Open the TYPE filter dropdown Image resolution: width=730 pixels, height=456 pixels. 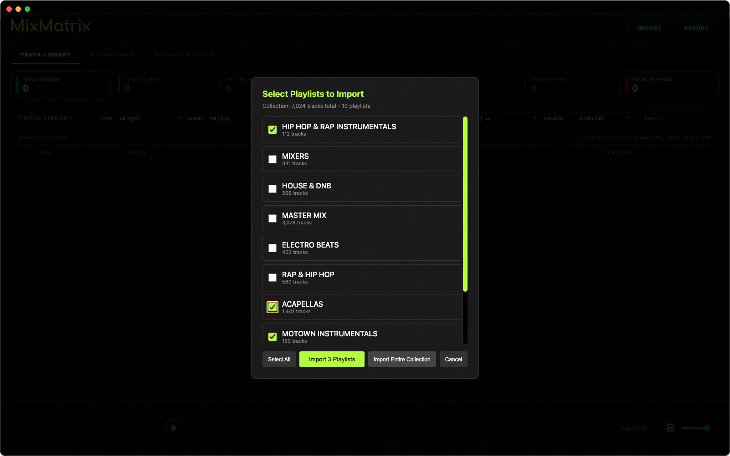click(149, 118)
